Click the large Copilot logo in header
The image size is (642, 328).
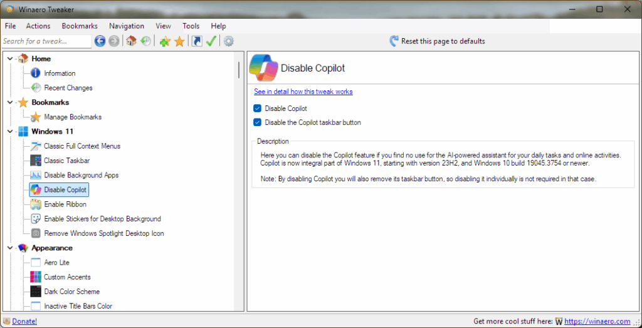263,68
